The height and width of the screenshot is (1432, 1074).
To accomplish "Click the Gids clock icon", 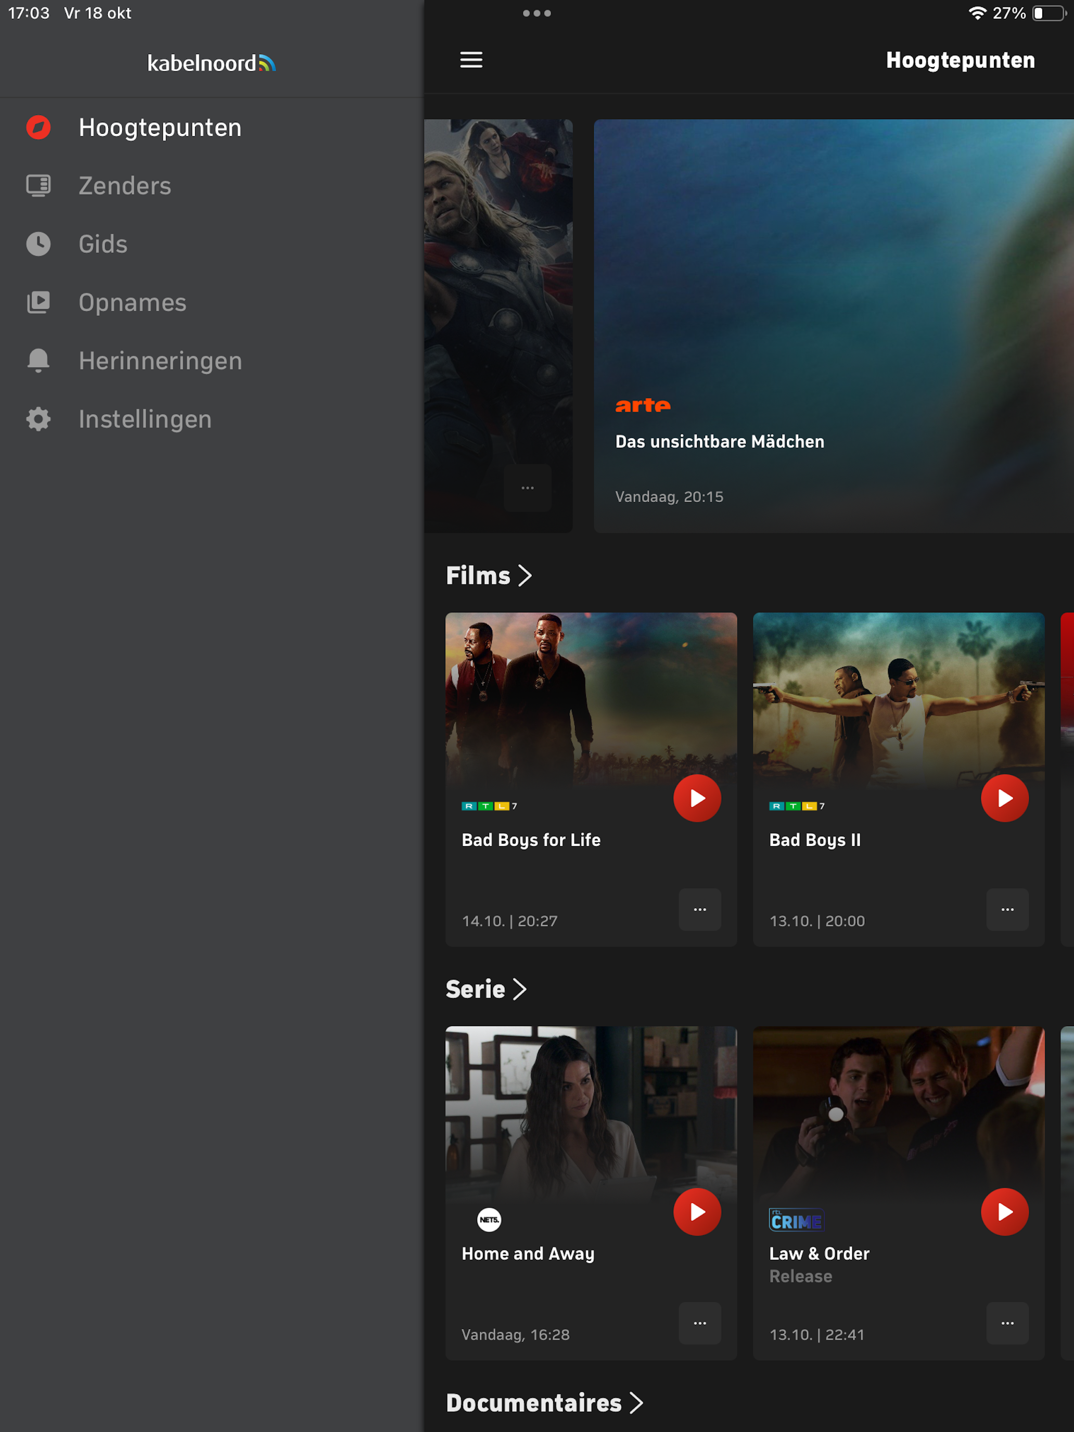I will coord(38,244).
